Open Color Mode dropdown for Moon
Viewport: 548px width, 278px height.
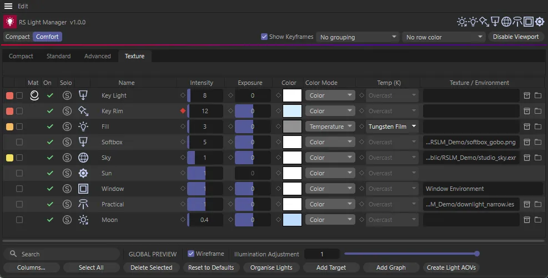pos(330,220)
